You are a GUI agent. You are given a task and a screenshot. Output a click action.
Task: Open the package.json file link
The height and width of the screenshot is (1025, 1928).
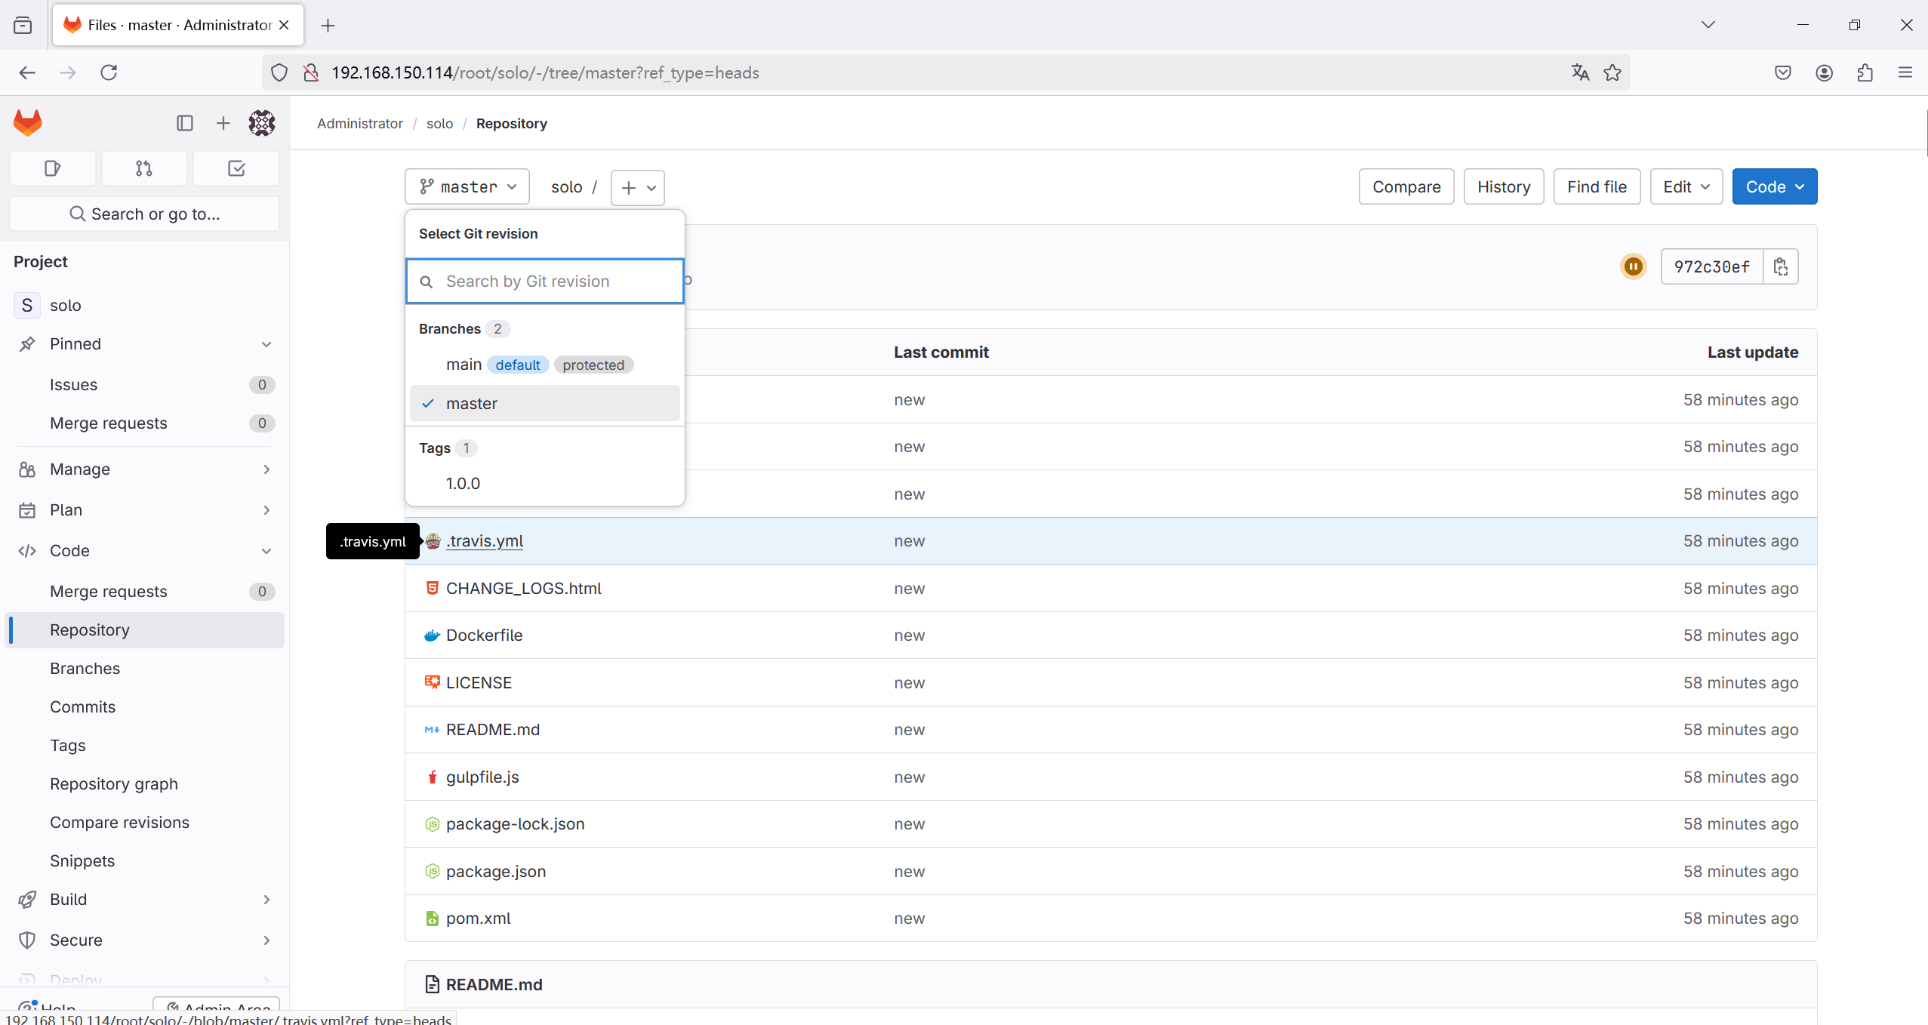(496, 872)
